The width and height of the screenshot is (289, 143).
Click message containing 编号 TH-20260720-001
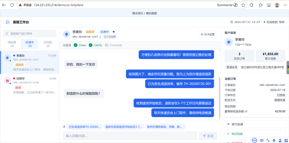coord(180,84)
